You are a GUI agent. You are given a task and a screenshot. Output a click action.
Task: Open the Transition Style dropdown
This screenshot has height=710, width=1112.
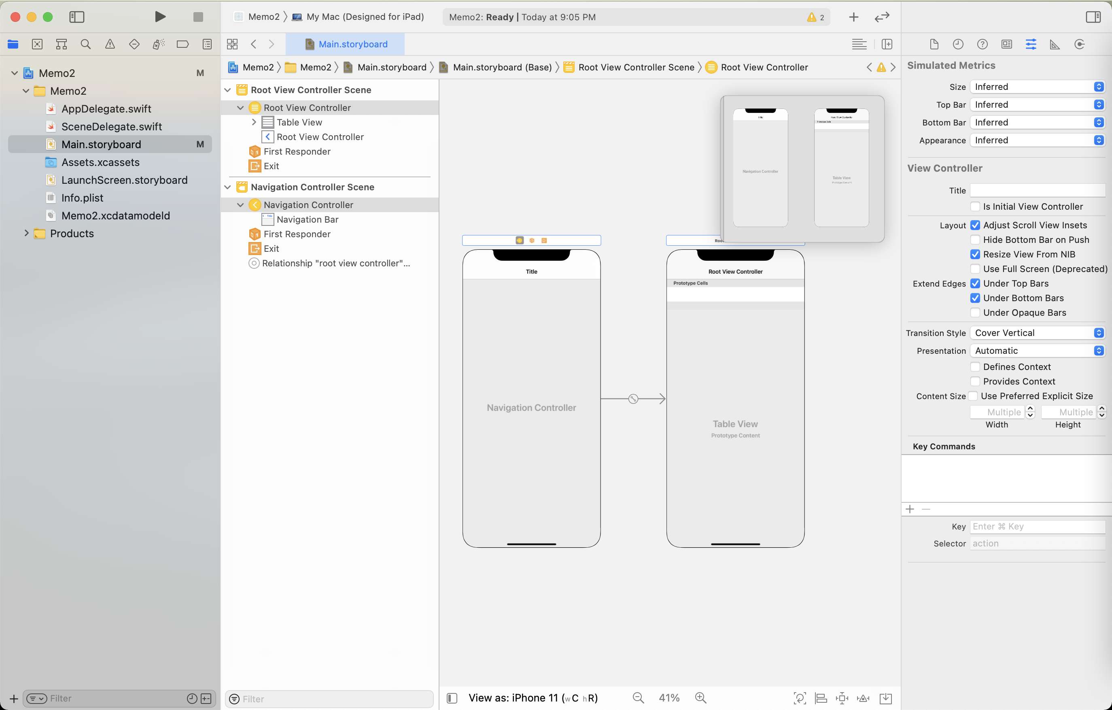pos(1037,333)
